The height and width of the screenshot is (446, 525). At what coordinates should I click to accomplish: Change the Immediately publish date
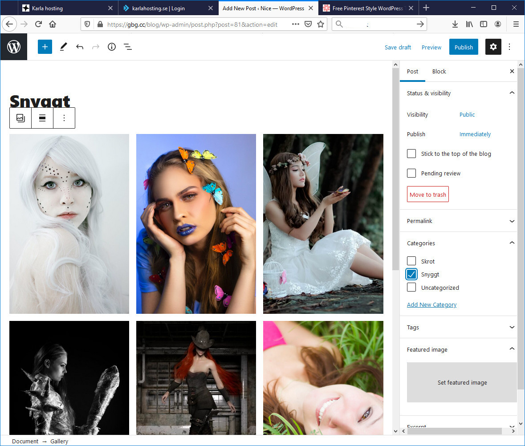475,134
